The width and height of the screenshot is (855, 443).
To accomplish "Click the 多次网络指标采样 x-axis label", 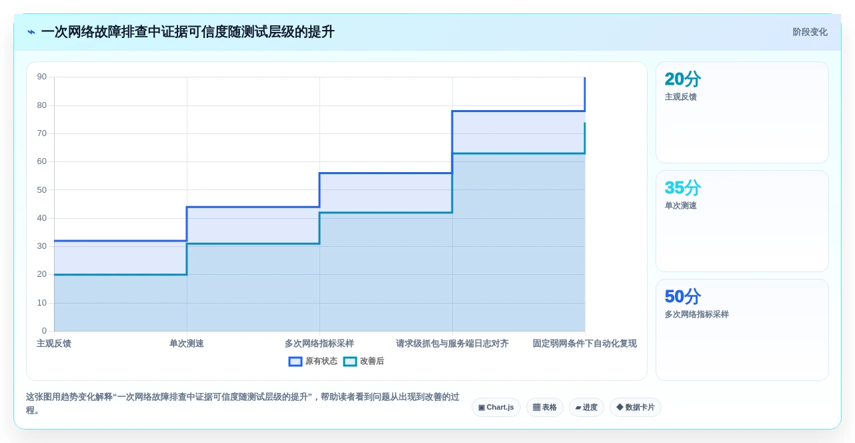I will coord(319,344).
